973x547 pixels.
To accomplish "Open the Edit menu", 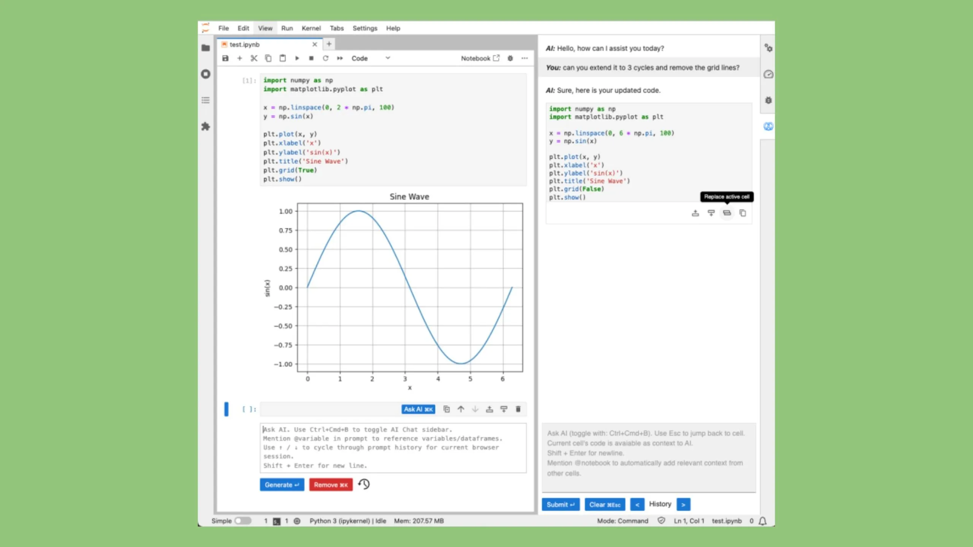I will (243, 28).
